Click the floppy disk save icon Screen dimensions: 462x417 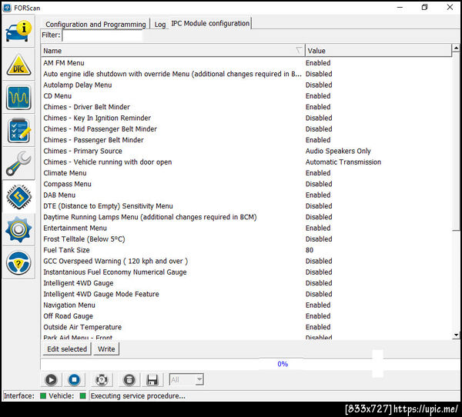point(152,379)
